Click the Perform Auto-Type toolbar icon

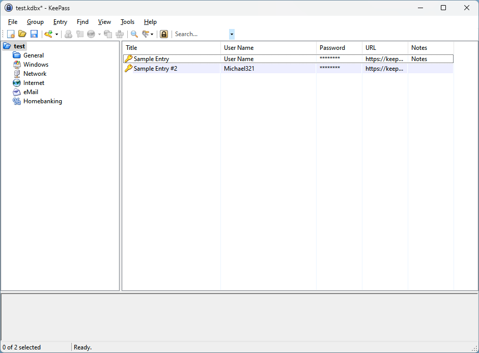120,34
